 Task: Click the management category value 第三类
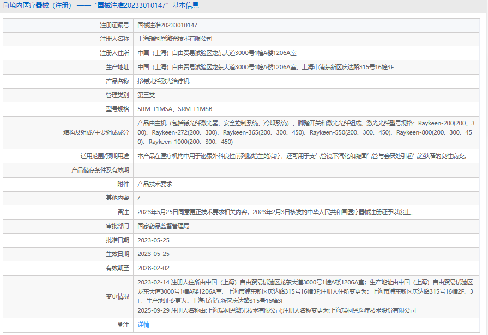click(x=146, y=95)
